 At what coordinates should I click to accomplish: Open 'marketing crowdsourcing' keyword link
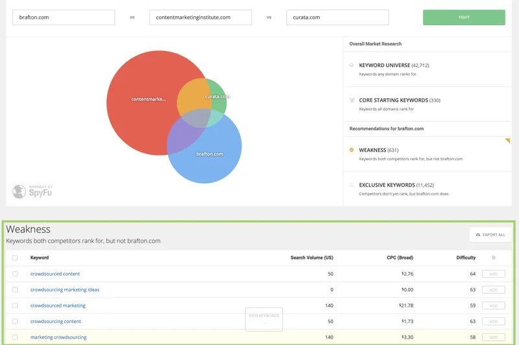click(x=58, y=337)
